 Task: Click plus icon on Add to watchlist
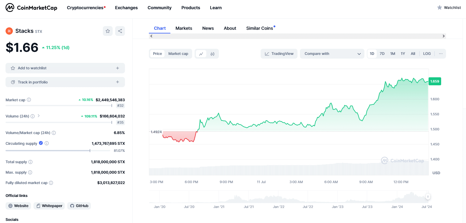pos(118,68)
